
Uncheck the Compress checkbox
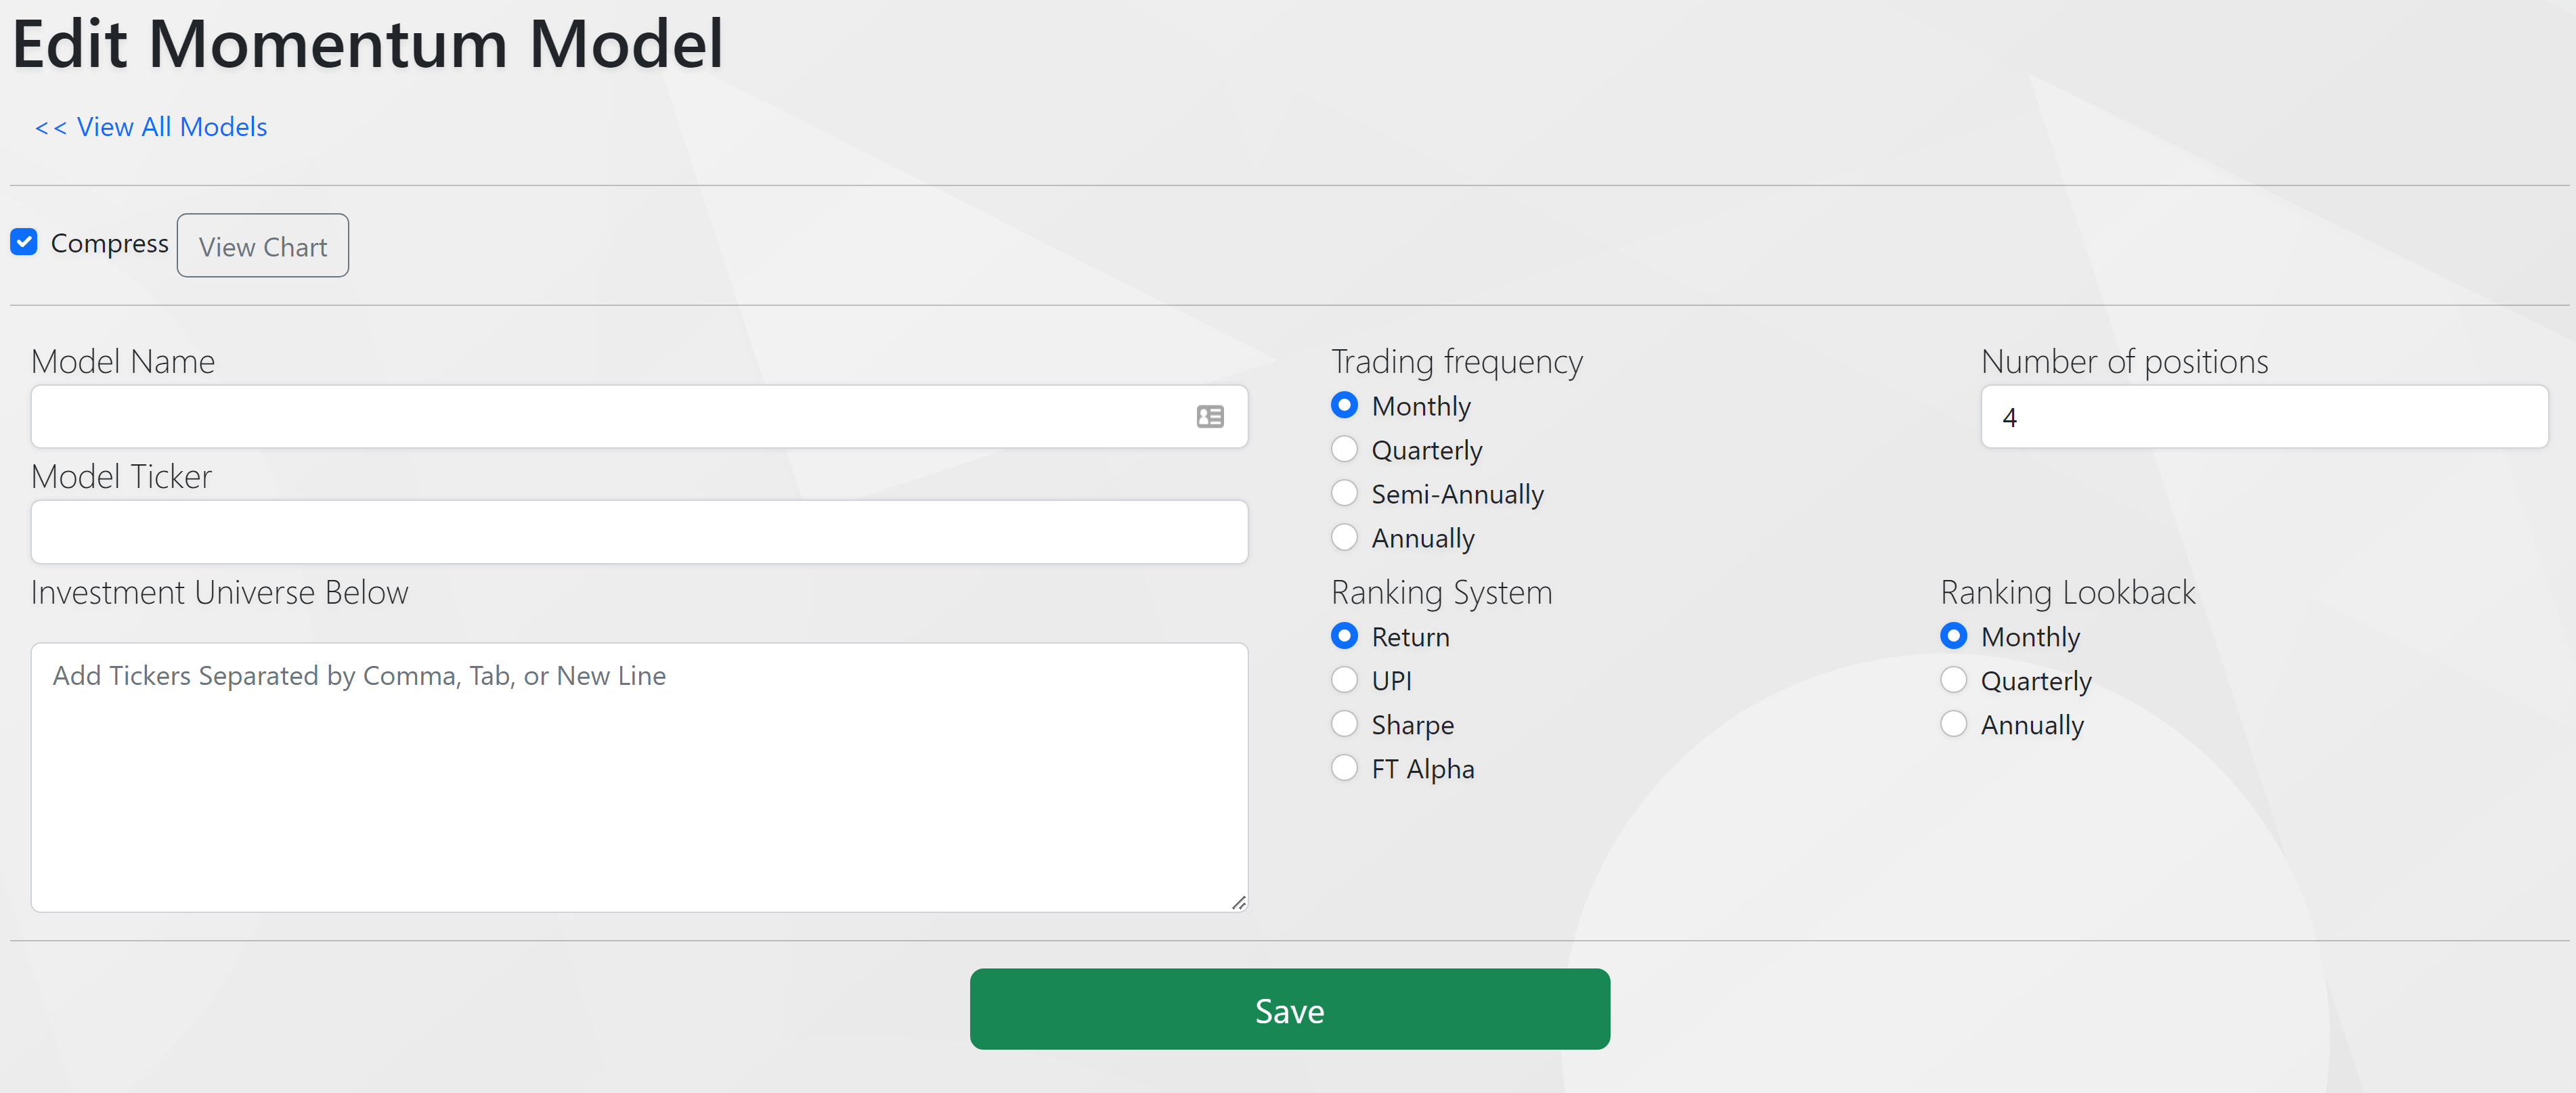point(24,242)
